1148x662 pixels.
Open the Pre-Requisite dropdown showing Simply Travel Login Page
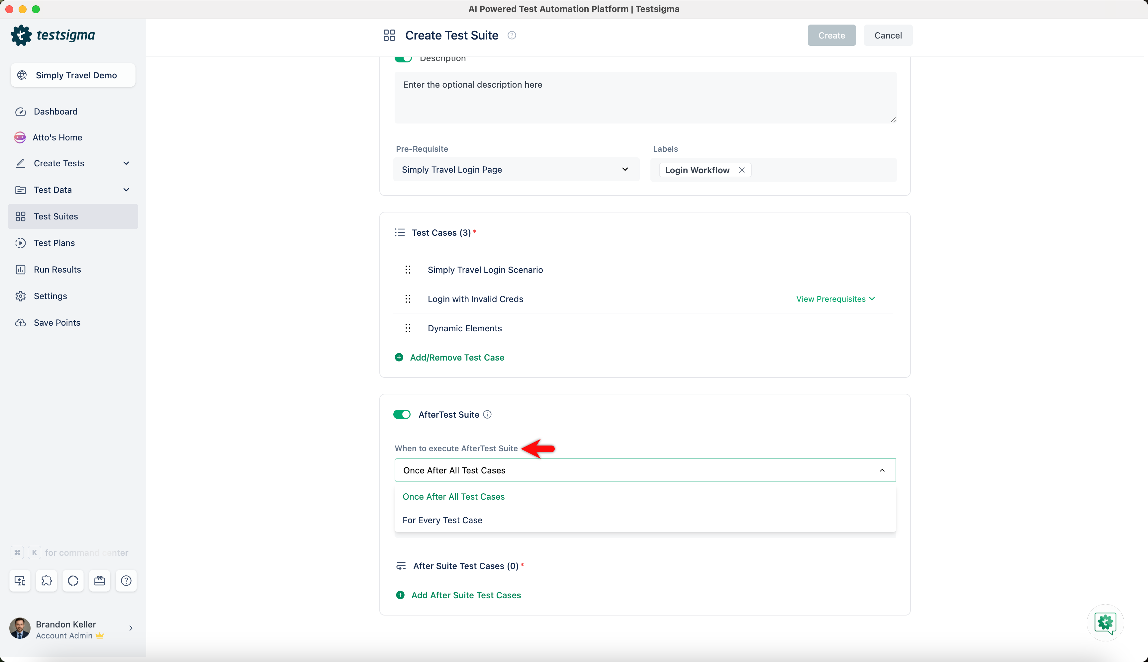(516, 169)
